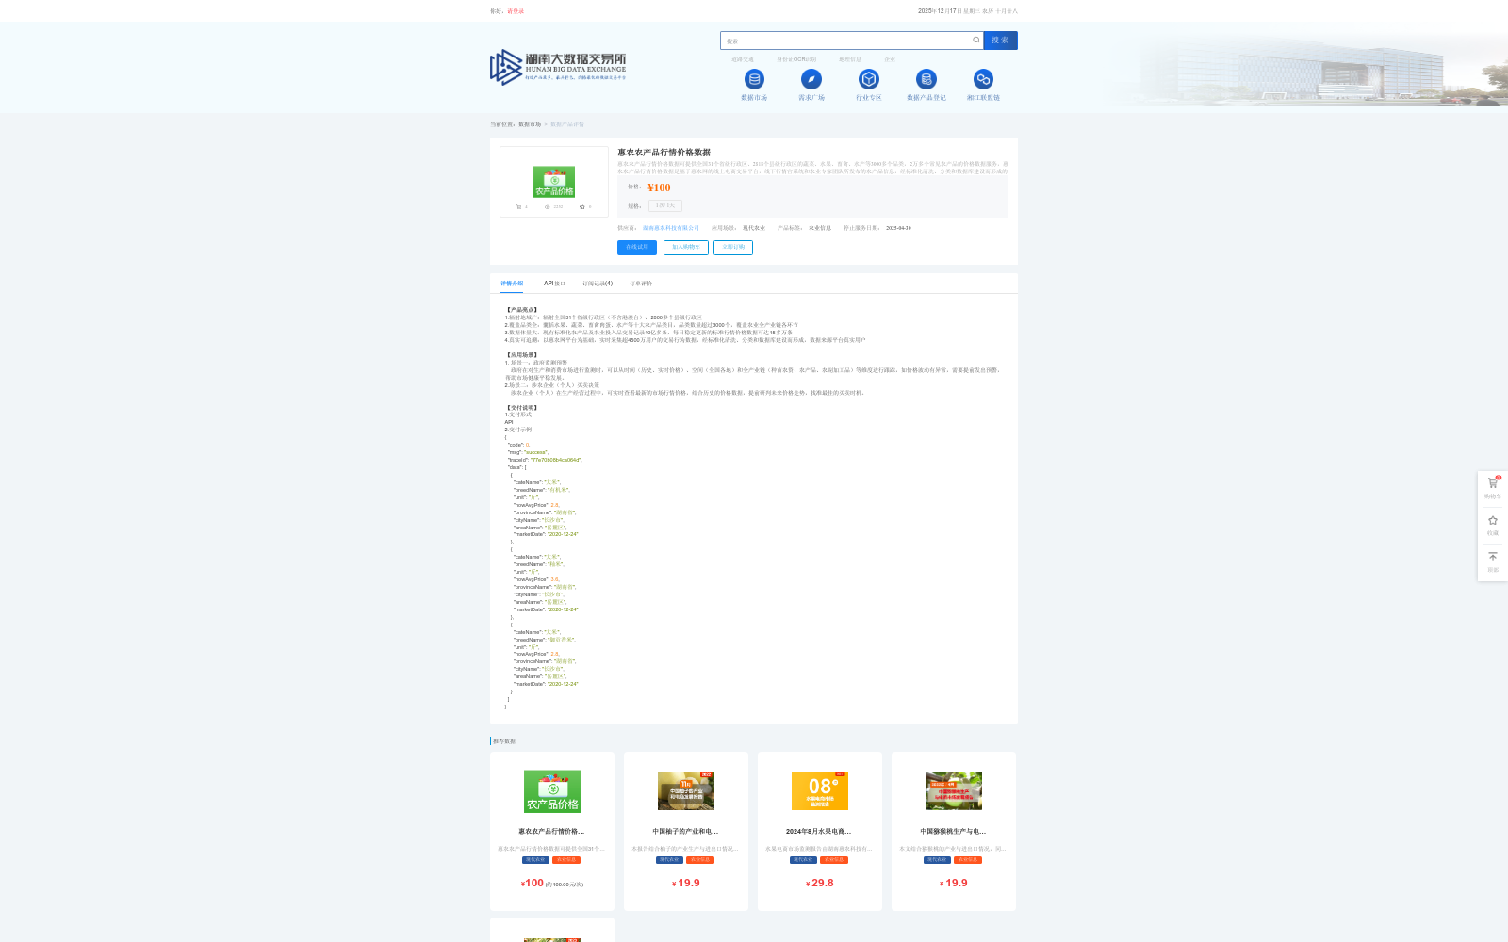Open supplier link 湖南惠农科技有限公司
The image size is (1508, 942).
[671, 228]
